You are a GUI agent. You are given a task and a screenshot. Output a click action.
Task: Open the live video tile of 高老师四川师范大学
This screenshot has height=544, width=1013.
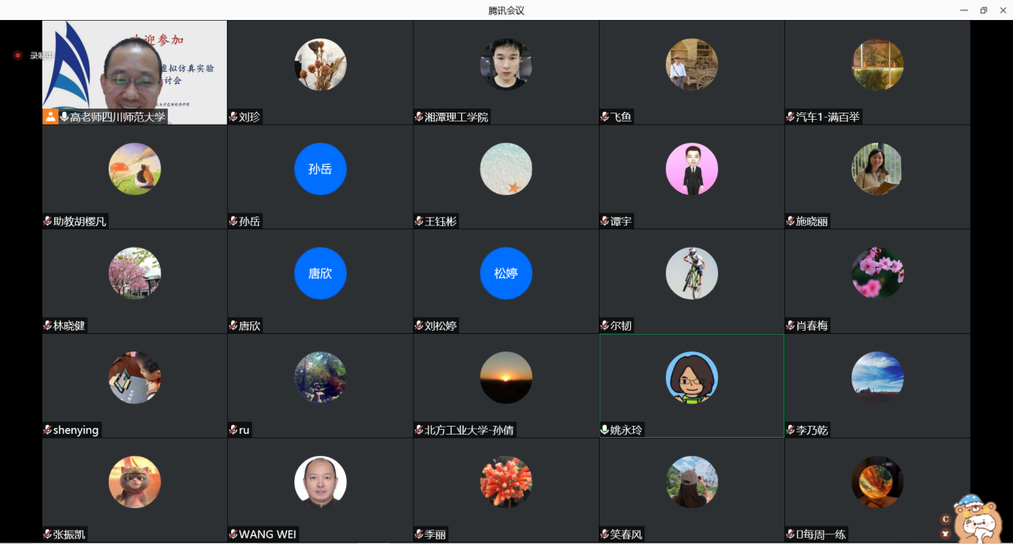pos(134,68)
